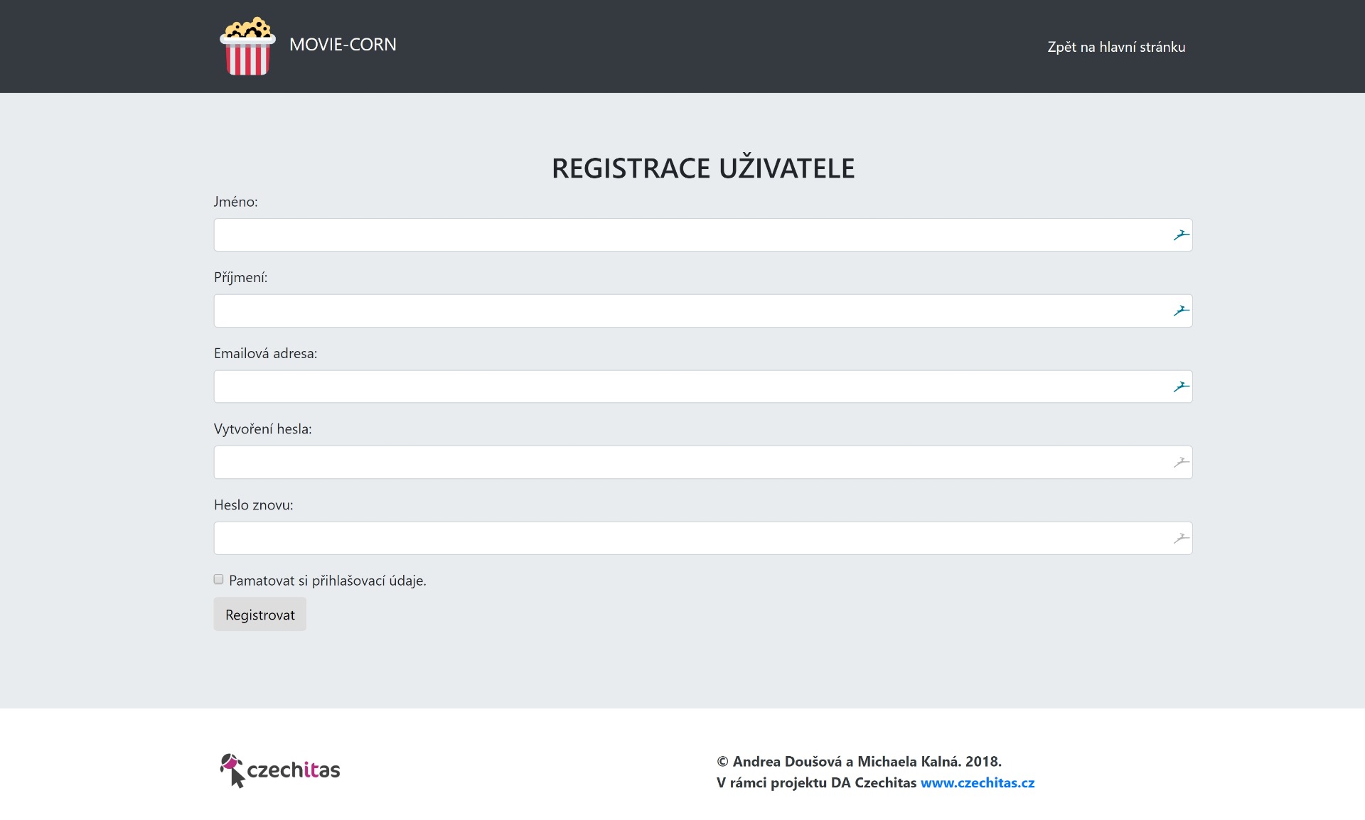Screen dimensions: 1365x820
Task: Click the Pamatovat si přihlašovací údaje label text
Action: click(327, 581)
